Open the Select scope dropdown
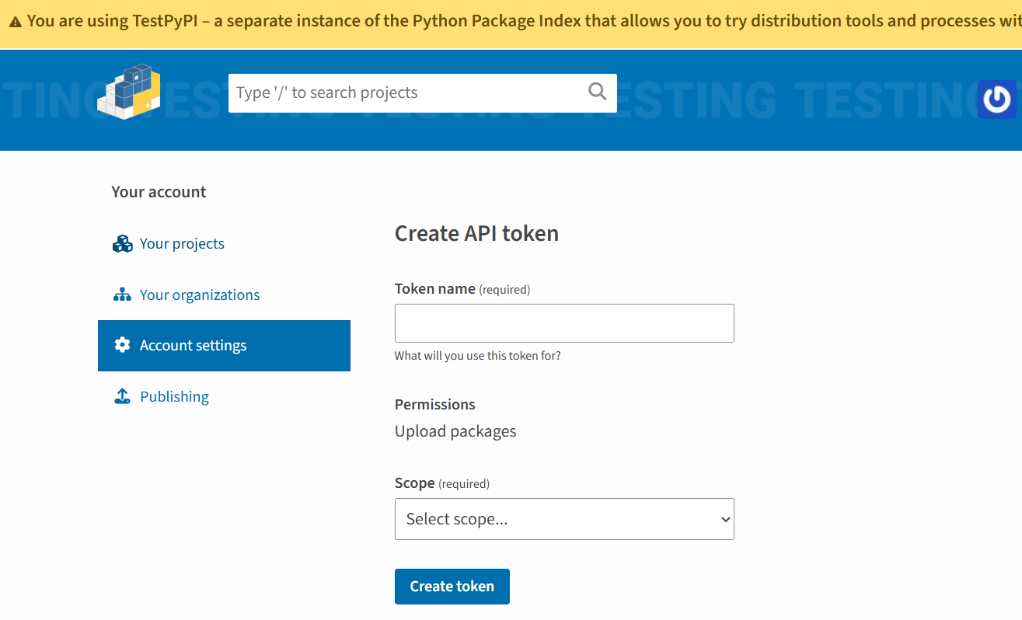Screen dimensions: 1022x620 pos(564,518)
